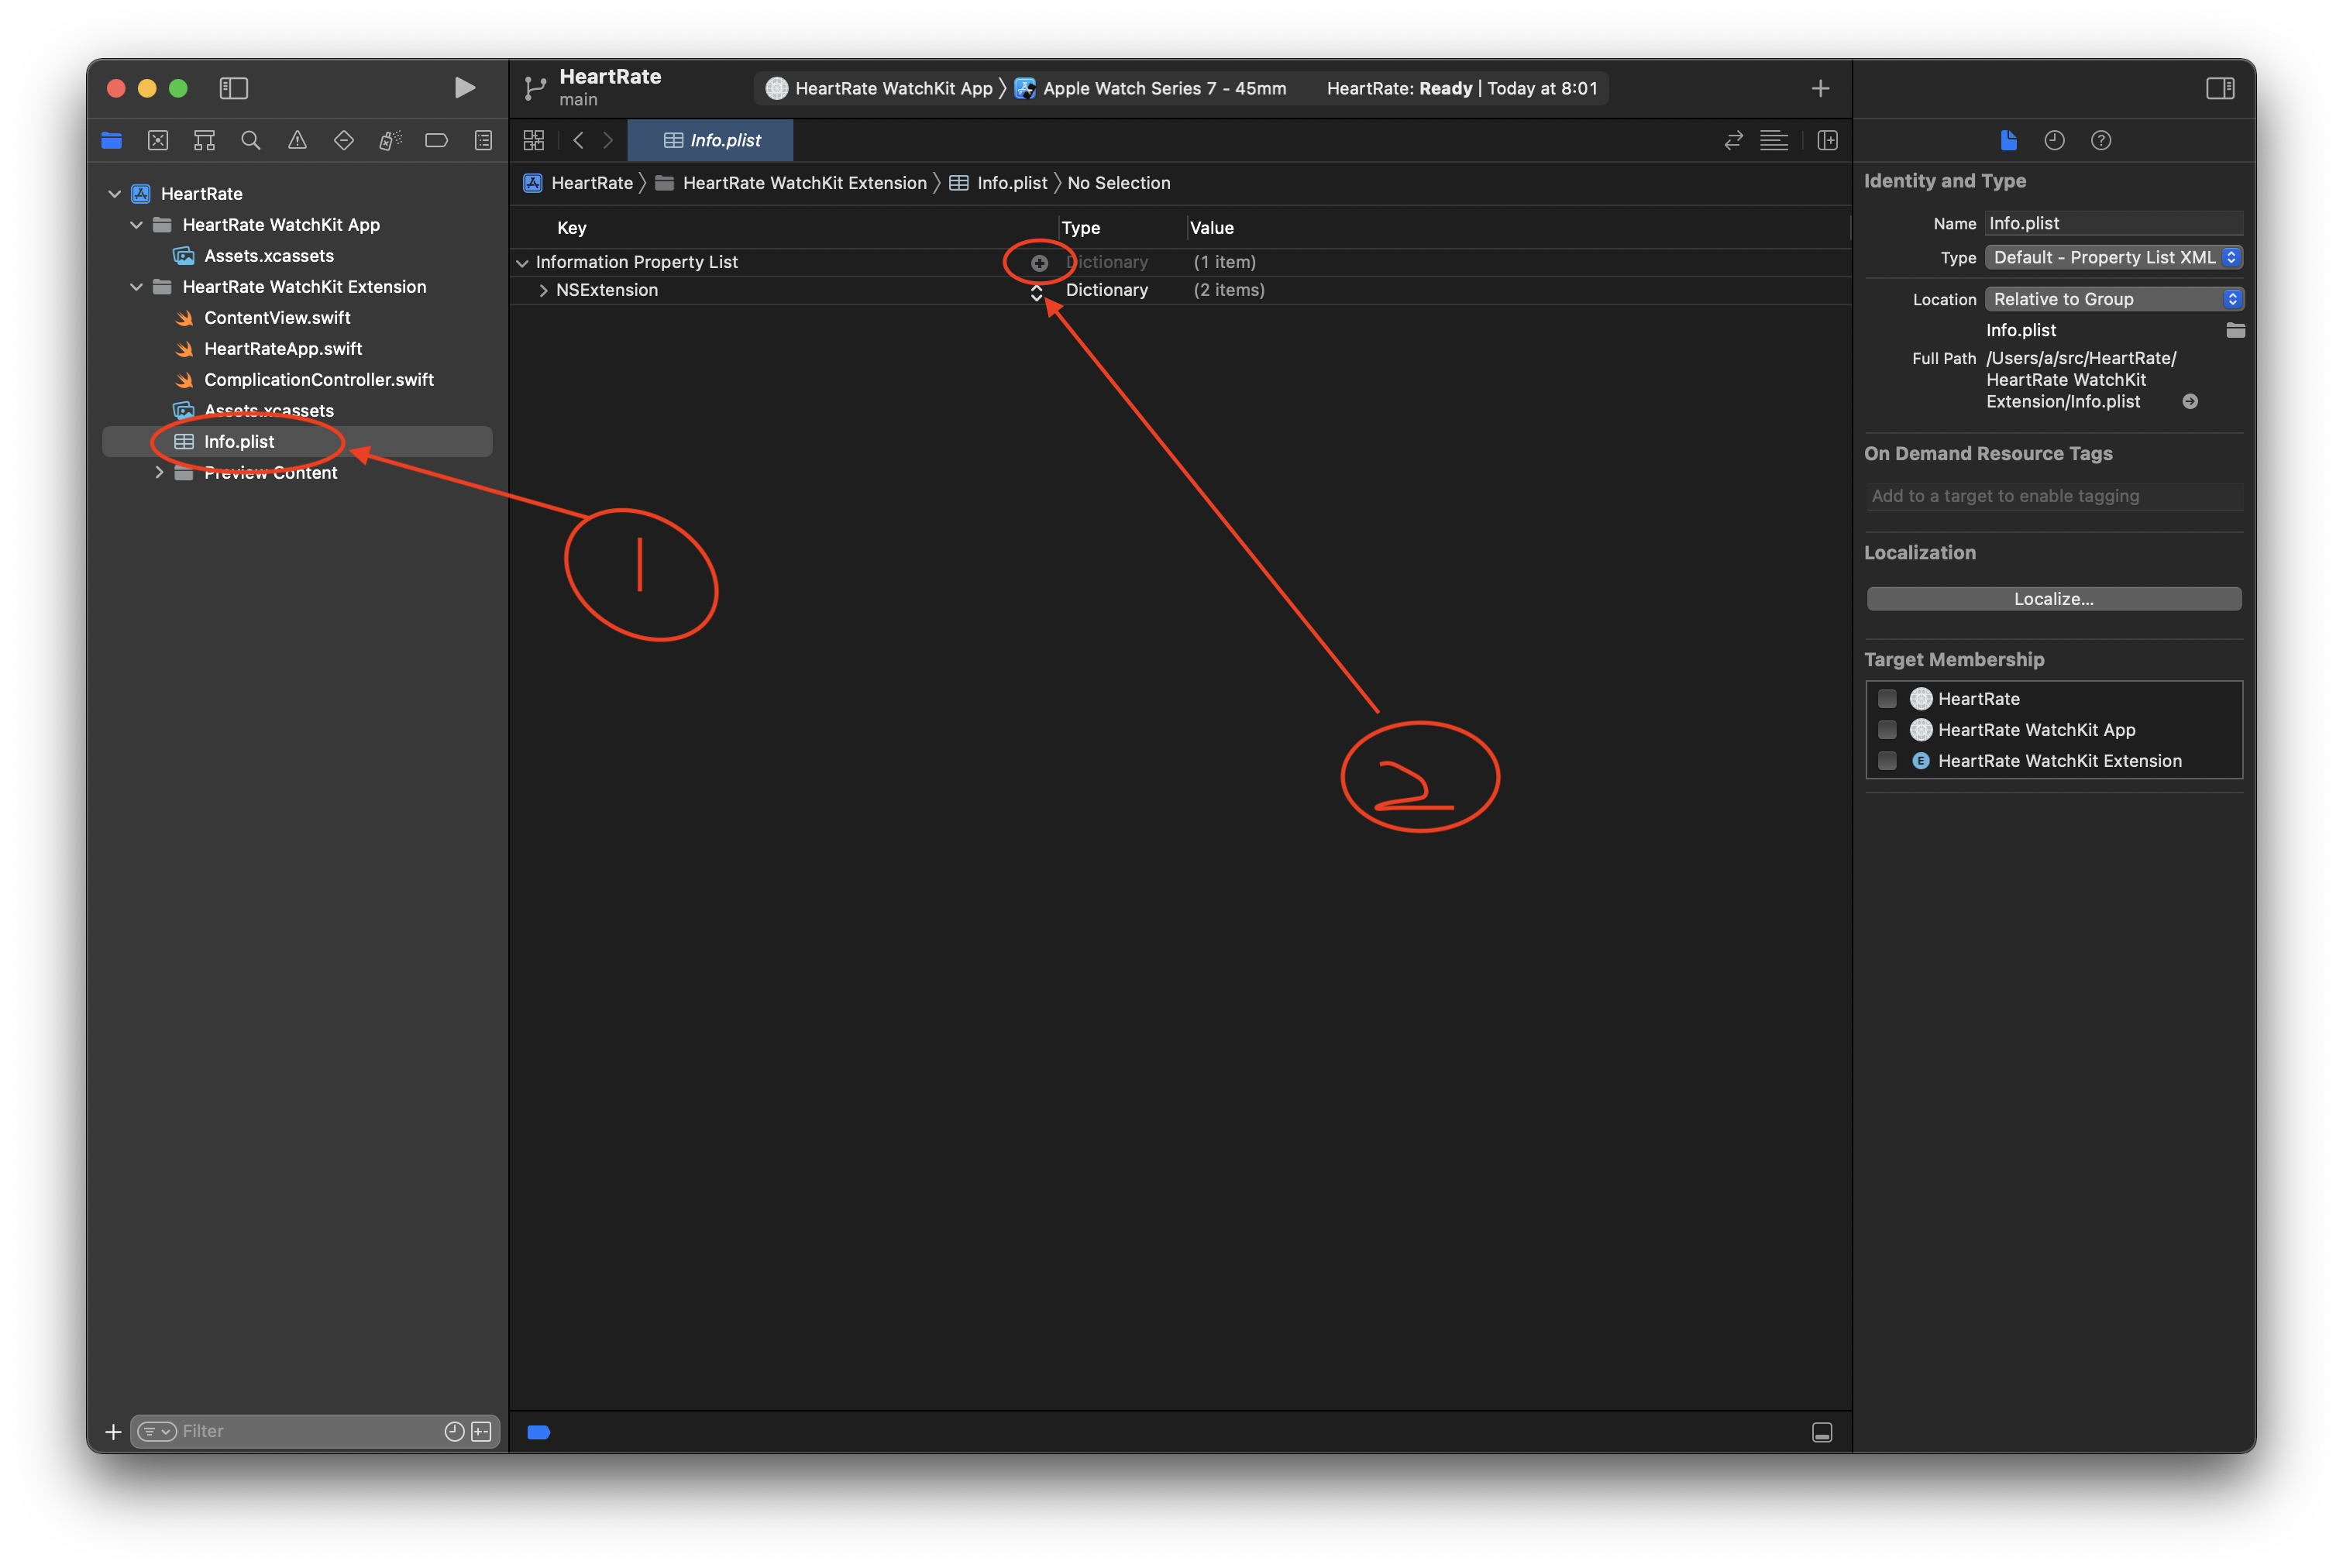Open the file Type dropdown
Viewport: 2343px width, 1568px height.
point(2113,258)
